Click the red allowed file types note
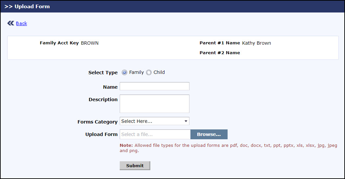 (228, 148)
